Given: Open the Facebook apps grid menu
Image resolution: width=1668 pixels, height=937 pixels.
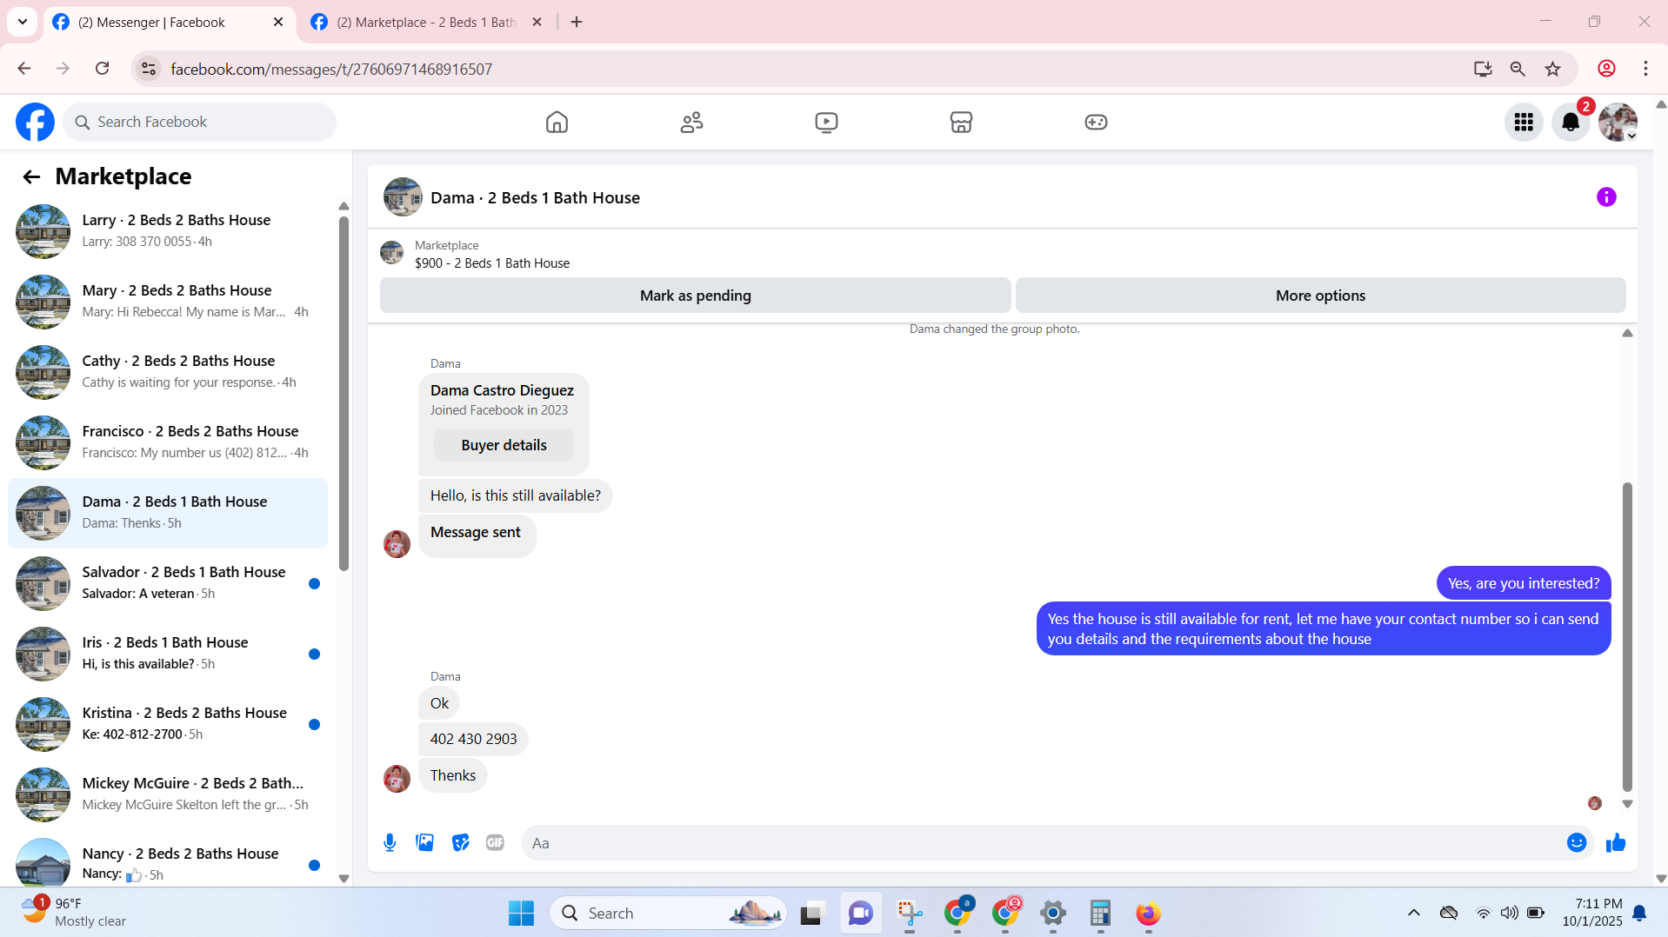Looking at the screenshot, I should pyautogui.click(x=1524, y=123).
